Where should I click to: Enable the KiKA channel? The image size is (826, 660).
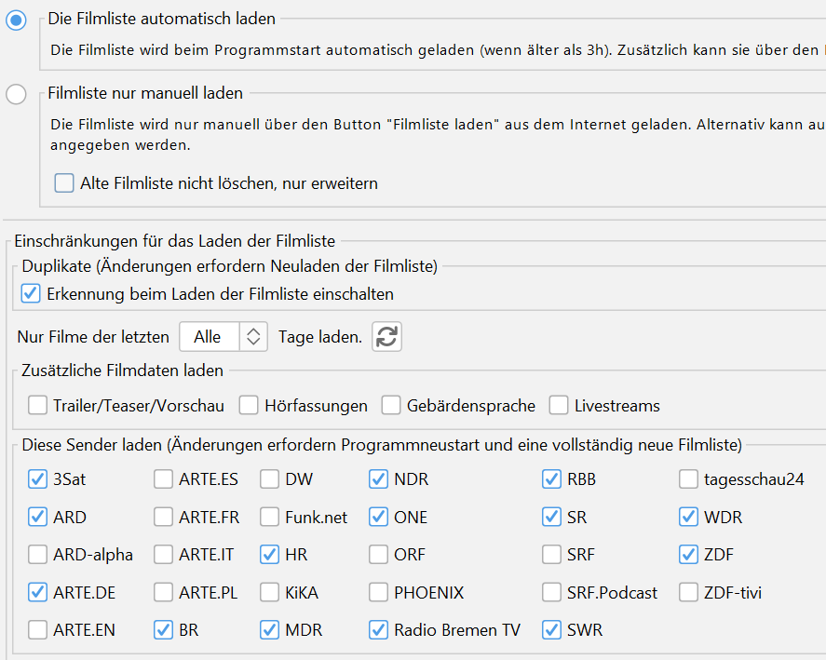point(269,592)
